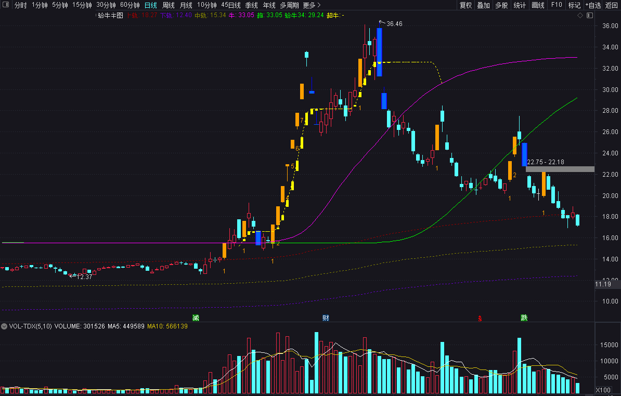Switch to 分时 intraday view

[21, 5]
